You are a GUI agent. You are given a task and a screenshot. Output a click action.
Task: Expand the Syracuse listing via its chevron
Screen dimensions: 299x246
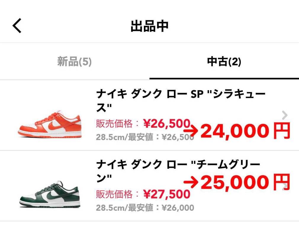tap(285, 115)
